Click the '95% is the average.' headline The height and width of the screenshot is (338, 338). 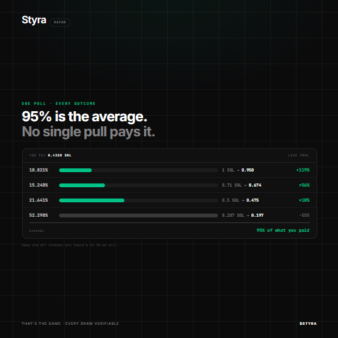84,117
